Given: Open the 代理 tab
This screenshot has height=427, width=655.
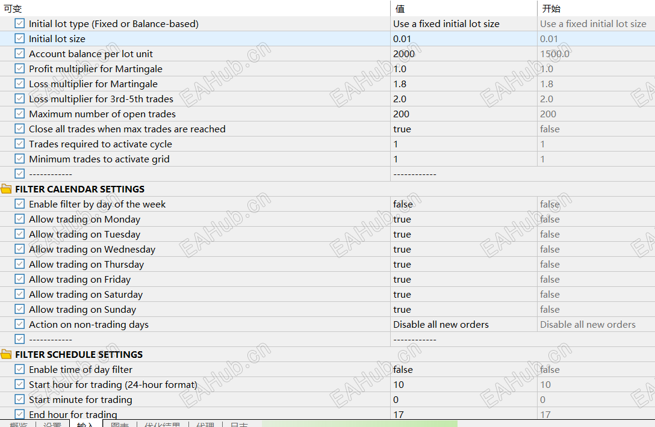Looking at the screenshot, I should click(x=205, y=424).
